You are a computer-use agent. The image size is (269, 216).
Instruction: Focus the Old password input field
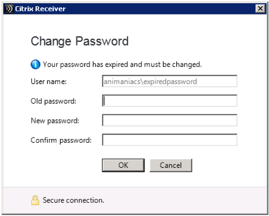(x=170, y=101)
